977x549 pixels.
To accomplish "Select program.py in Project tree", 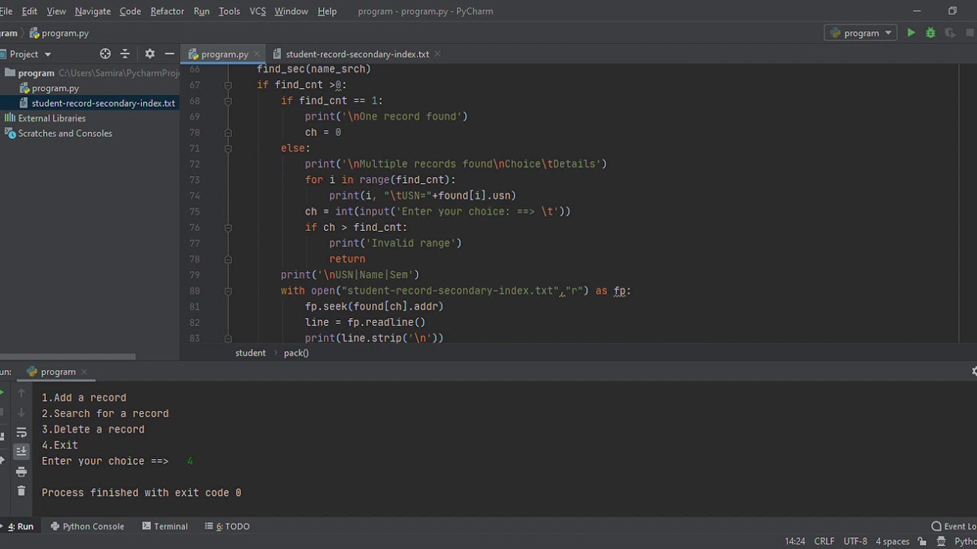I will click(x=55, y=88).
